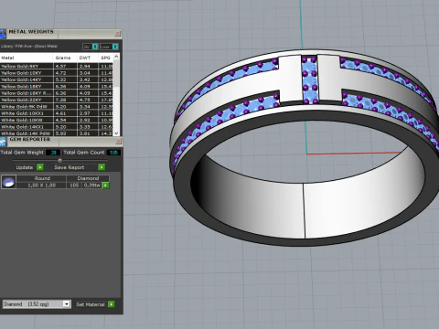Screen dimensions: 439x329
Task: Click the 4.75 DWT cell
Action: click(88, 100)
